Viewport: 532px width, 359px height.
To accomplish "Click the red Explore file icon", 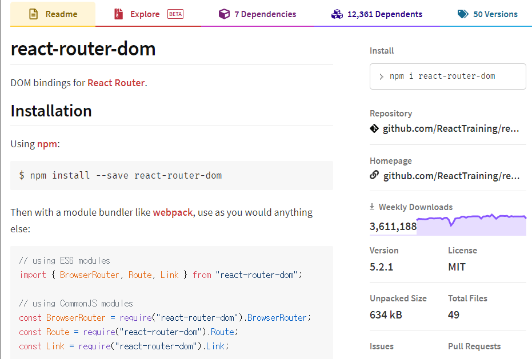I will click(x=118, y=14).
